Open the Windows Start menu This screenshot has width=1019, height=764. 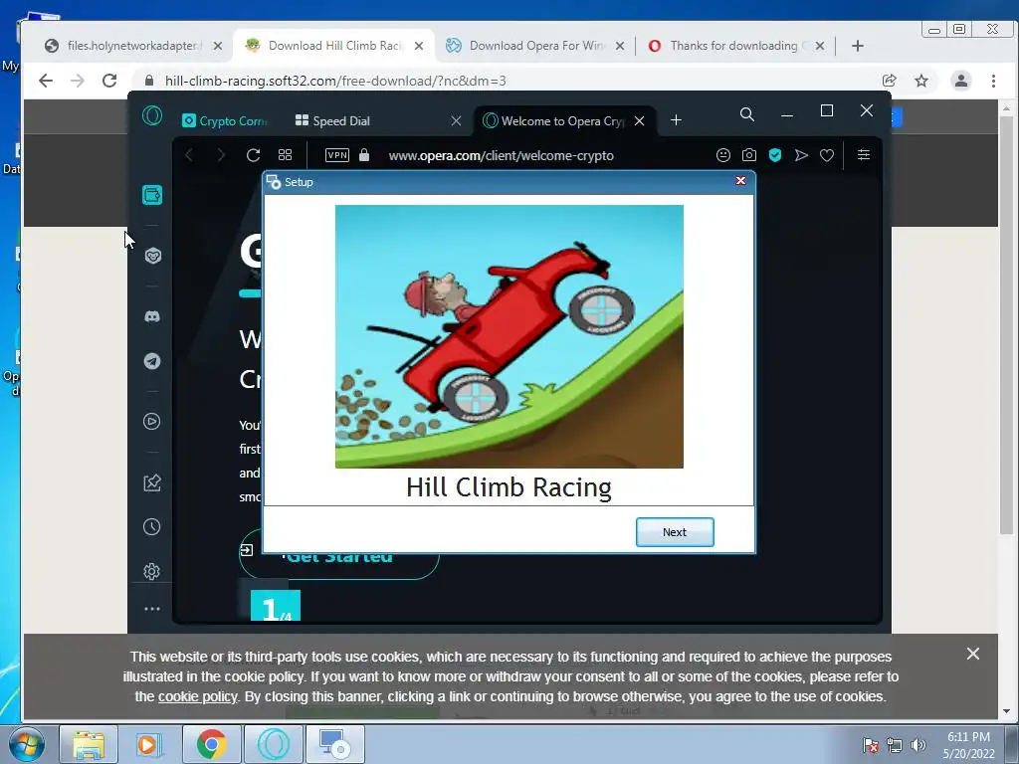click(26, 744)
